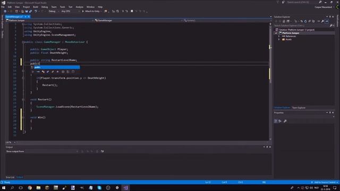Open the Platform Jumper project scope dropdown
Viewport: 340px width, 191px height.
coord(50,20)
